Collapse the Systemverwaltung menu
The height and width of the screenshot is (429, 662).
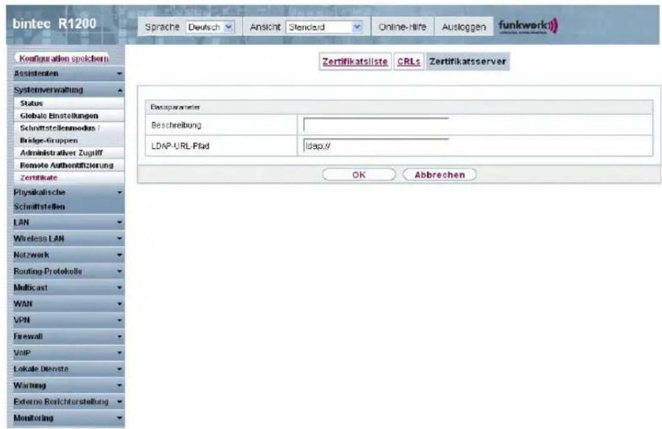68,90
